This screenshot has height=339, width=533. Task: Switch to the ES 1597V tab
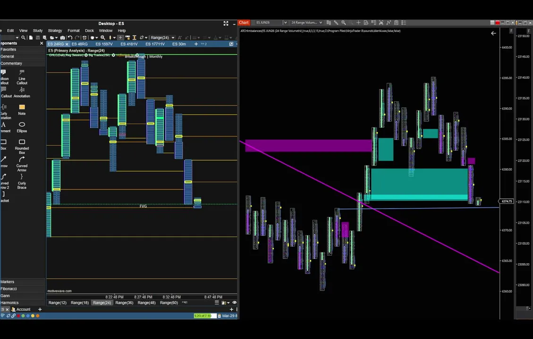point(104,44)
